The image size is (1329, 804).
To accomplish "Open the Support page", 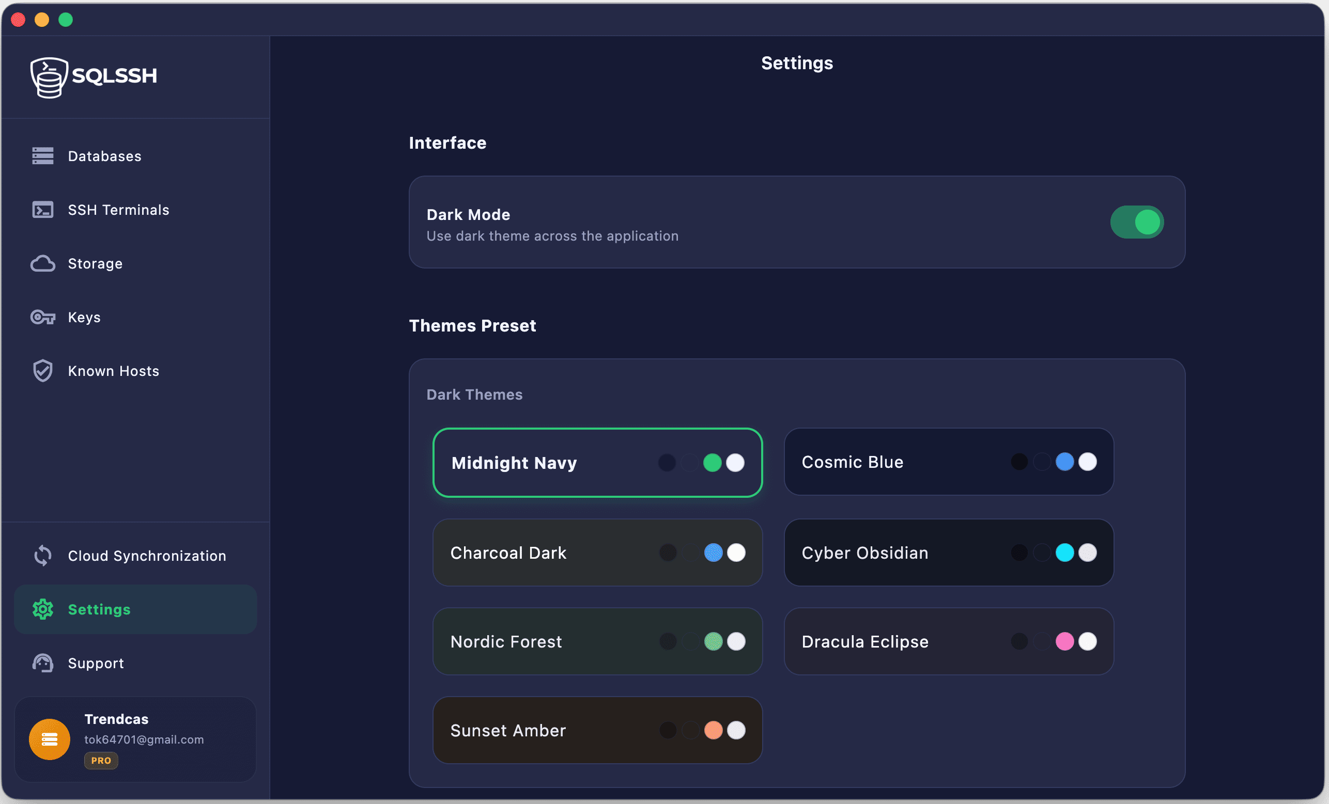I will (x=135, y=663).
